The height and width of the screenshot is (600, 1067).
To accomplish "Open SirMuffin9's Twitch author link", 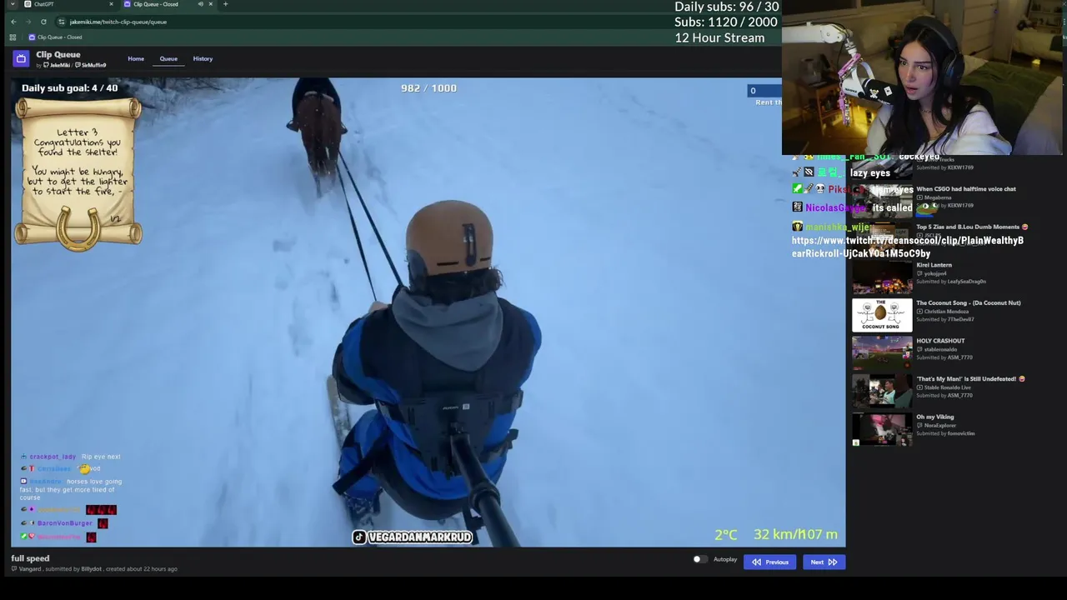I will (x=91, y=65).
